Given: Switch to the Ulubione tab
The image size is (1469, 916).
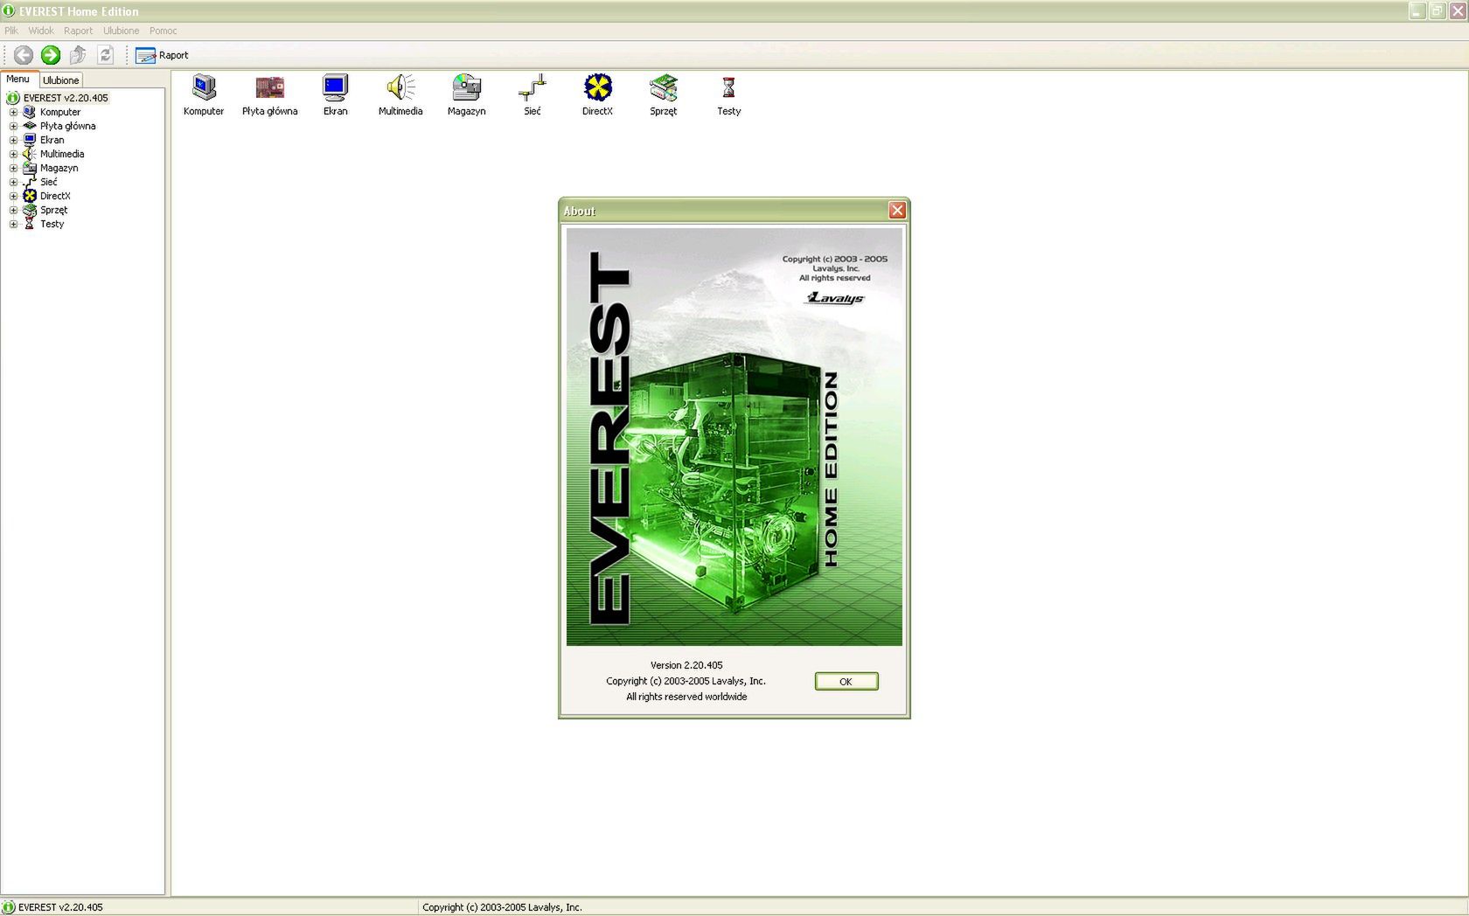Looking at the screenshot, I should 61,80.
